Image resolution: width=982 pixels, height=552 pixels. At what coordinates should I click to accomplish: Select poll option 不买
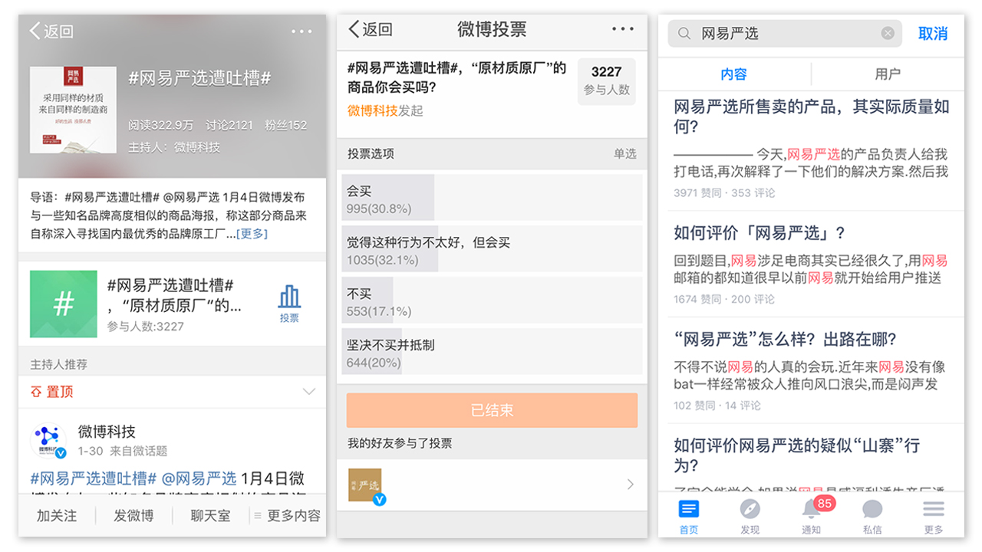pyautogui.click(x=492, y=301)
